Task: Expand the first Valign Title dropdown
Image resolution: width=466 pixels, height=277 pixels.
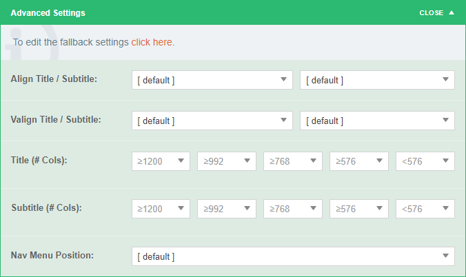Action: [x=212, y=121]
